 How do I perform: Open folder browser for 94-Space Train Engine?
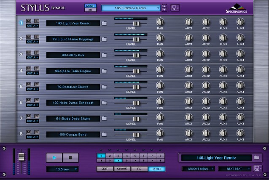(104, 71)
